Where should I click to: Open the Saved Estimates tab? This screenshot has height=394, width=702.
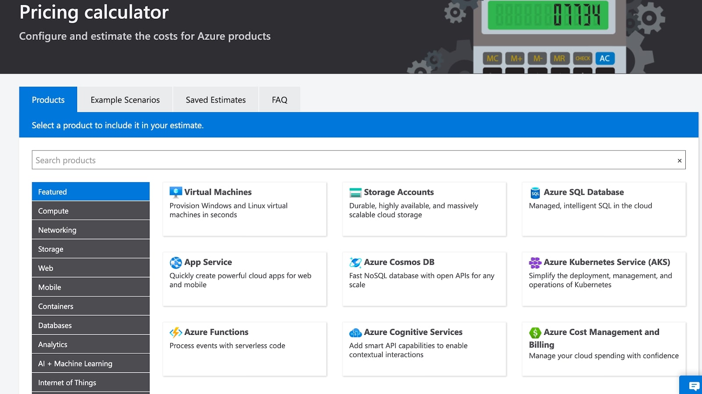216,100
